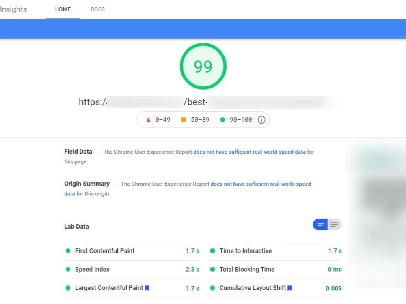The height and width of the screenshot is (304, 406).
Task: Click the 90-100 score range label
Action: [241, 120]
